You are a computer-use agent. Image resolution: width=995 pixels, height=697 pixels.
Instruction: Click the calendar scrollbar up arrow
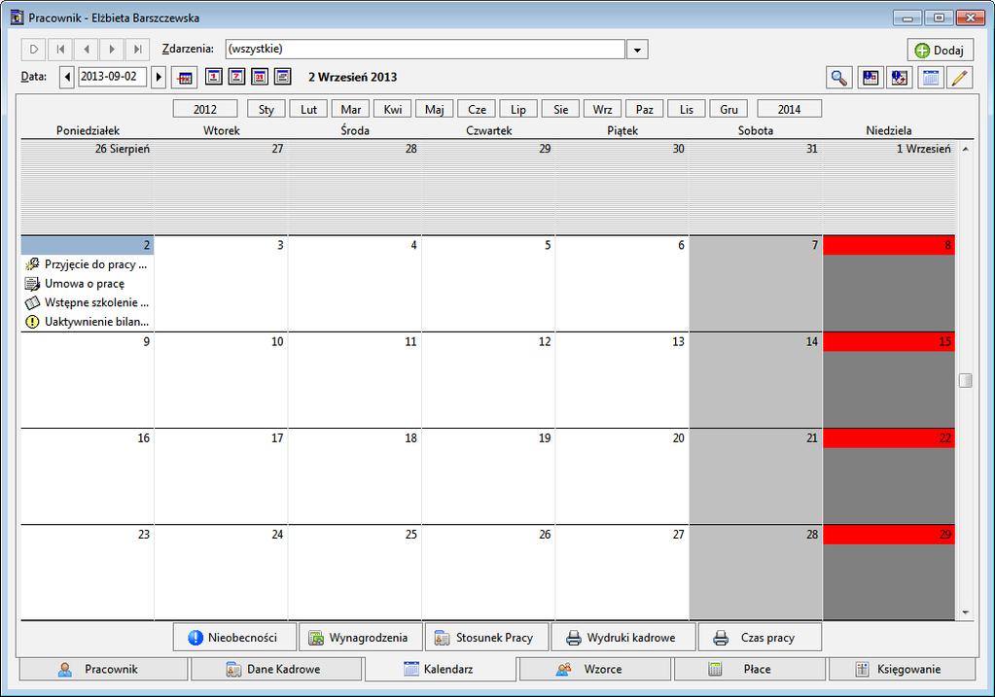965,149
